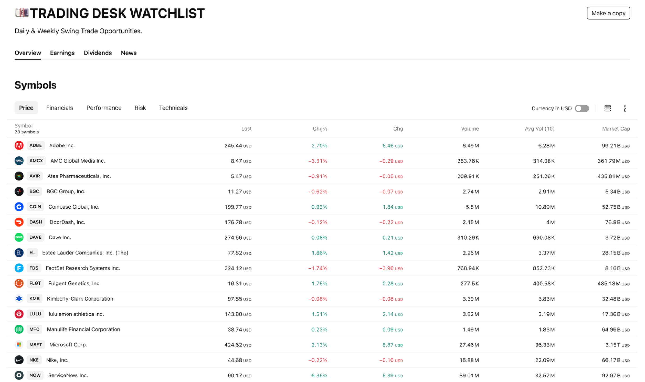Open the table view list-layout icon
Image resolution: width=645 pixels, height=382 pixels.
pos(607,108)
